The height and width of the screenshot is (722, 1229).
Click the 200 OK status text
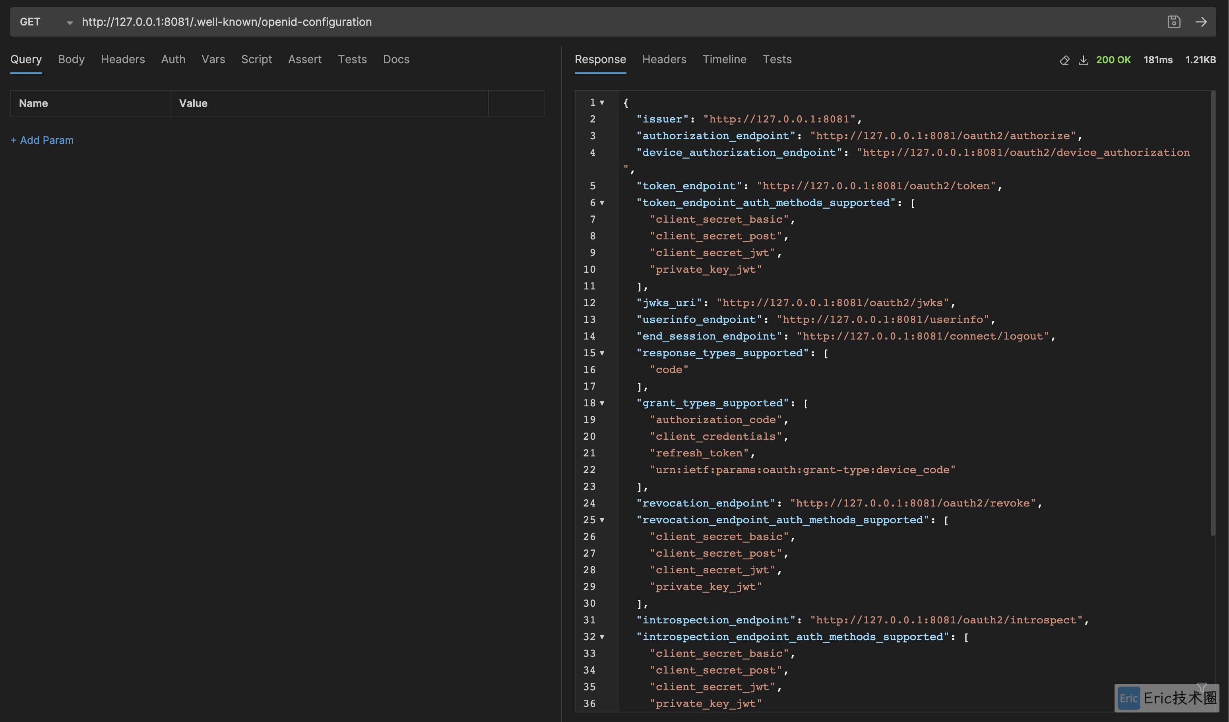[1113, 60]
